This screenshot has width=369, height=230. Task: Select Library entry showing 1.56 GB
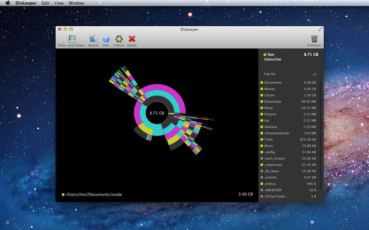coord(269,95)
